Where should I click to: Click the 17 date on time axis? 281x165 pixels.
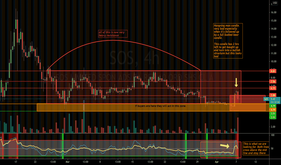16,162
